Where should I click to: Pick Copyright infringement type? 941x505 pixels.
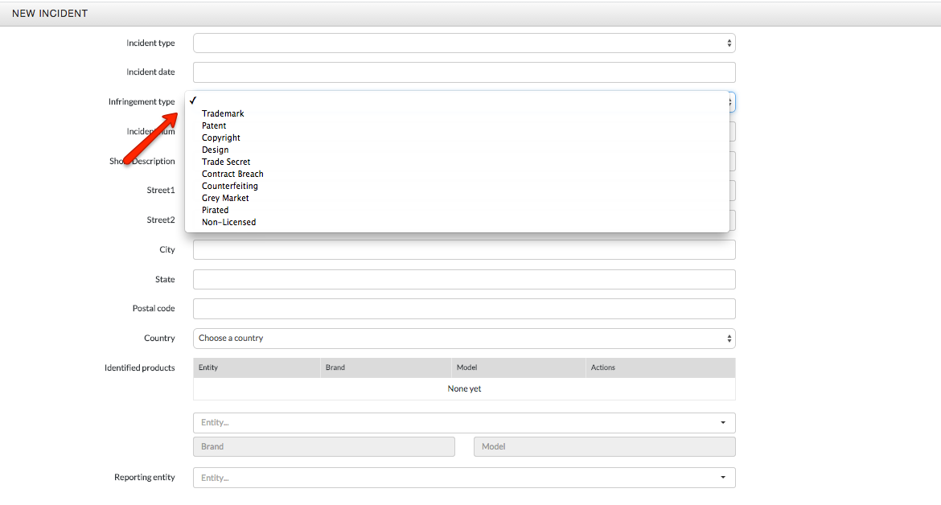tap(221, 138)
